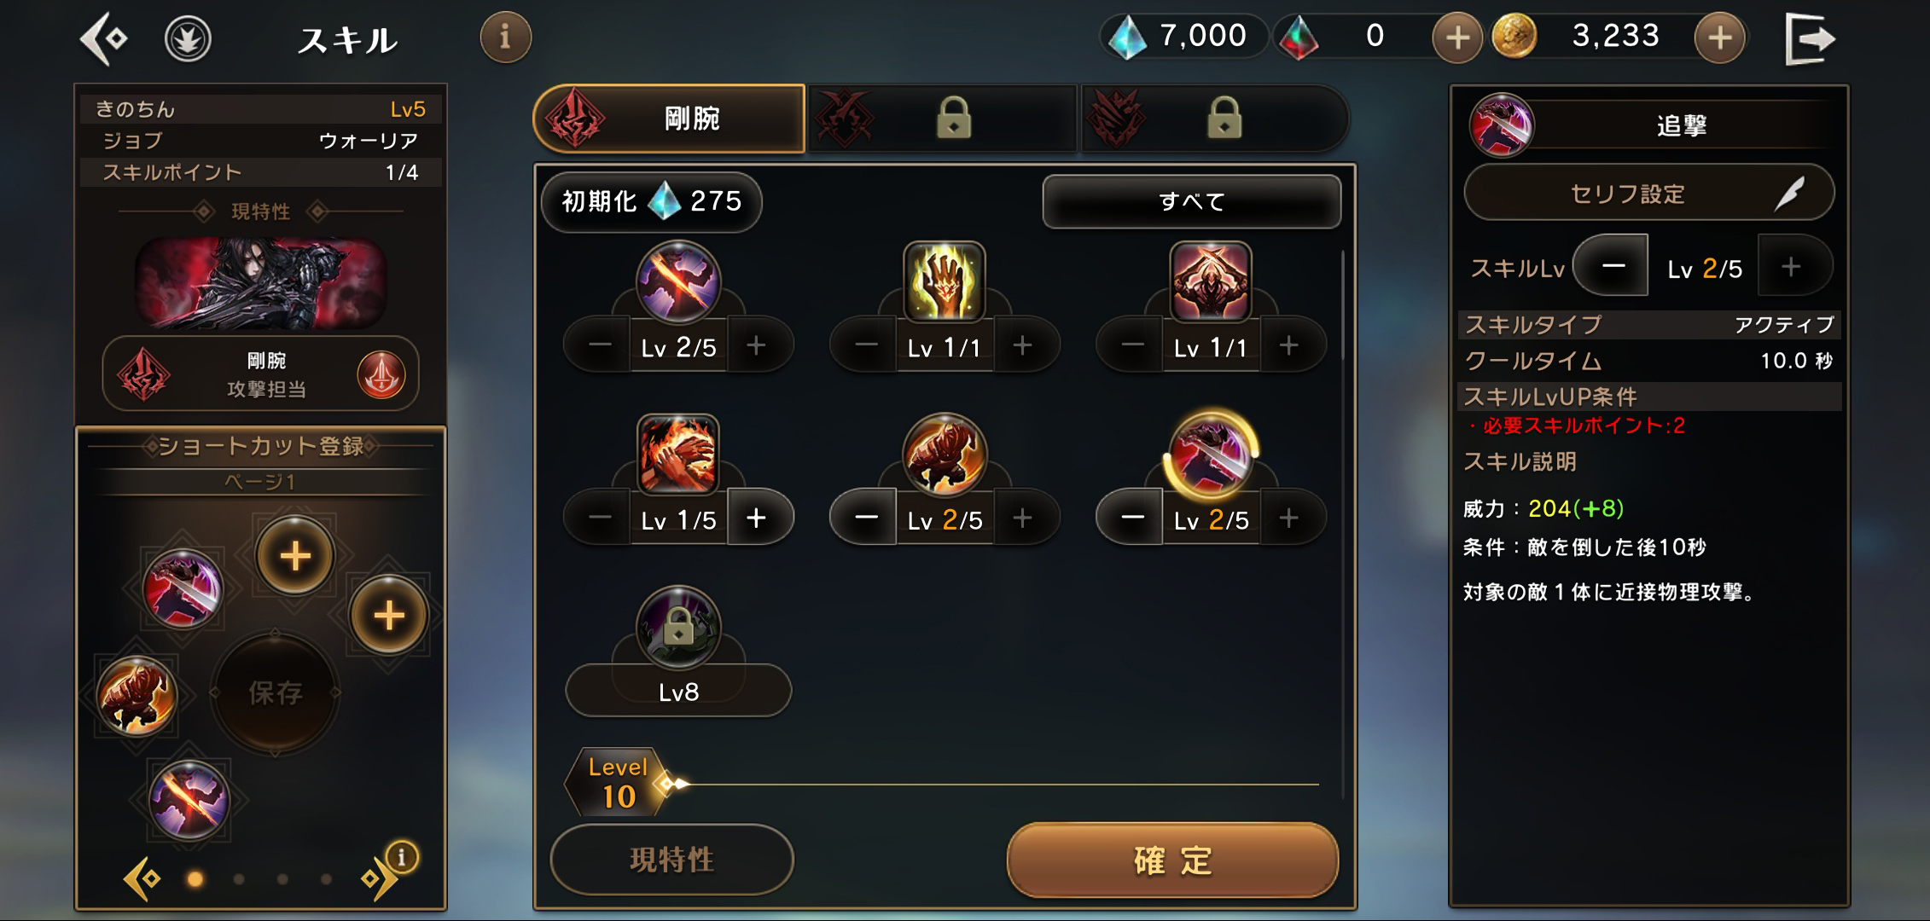Go back using the arrow icon
The image size is (1930, 921).
point(104,38)
